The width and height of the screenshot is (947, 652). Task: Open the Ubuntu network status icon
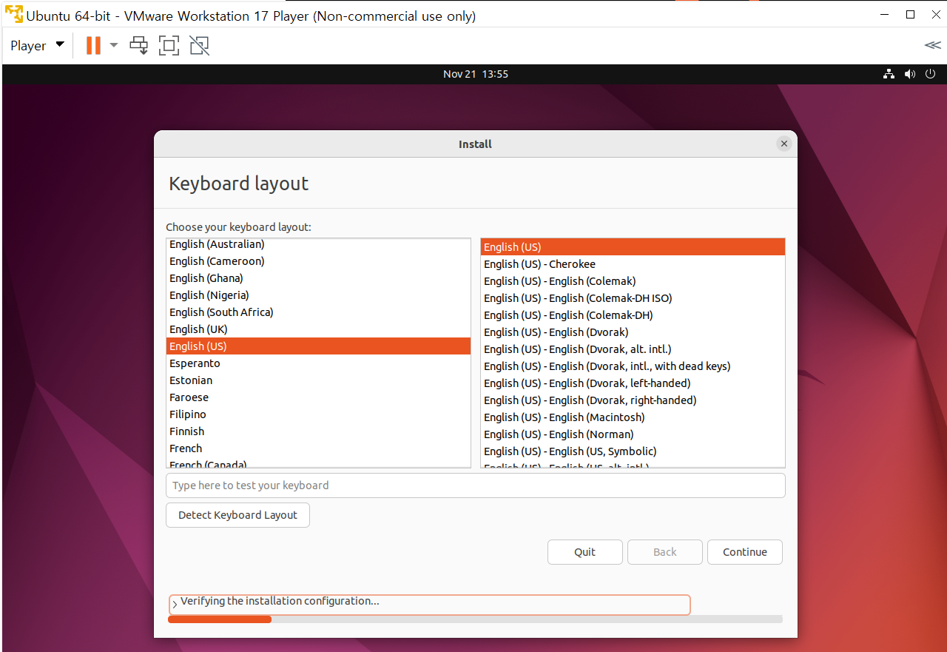click(889, 74)
